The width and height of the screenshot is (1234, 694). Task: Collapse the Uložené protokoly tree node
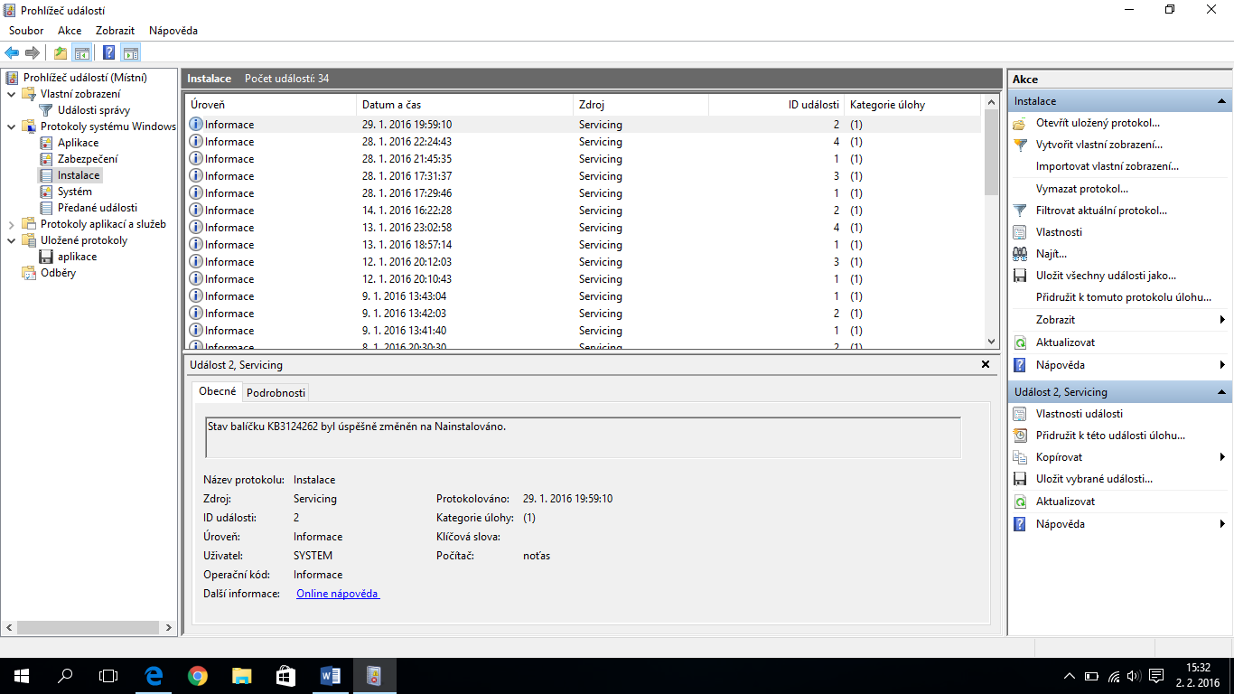point(11,240)
